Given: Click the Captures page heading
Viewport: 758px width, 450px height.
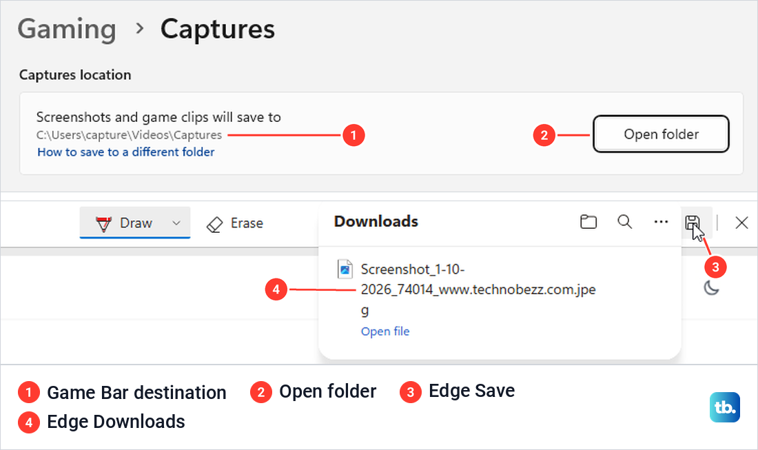Looking at the screenshot, I should (x=218, y=29).
